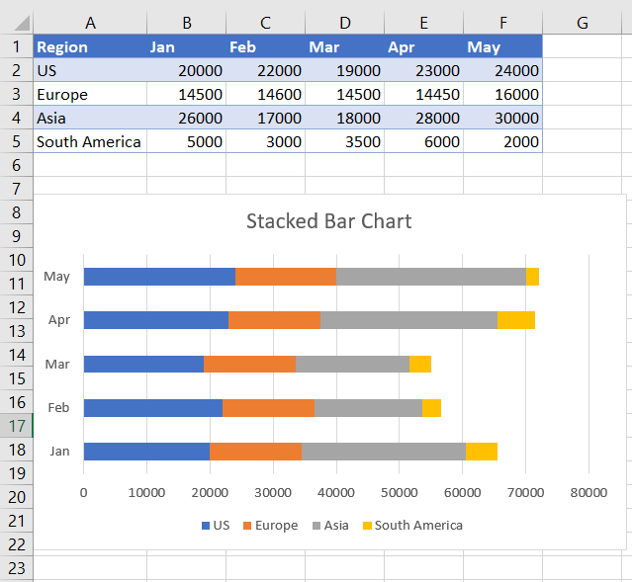The image size is (632, 582).
Task: Select column A header
Action: (x=90, y=23)
